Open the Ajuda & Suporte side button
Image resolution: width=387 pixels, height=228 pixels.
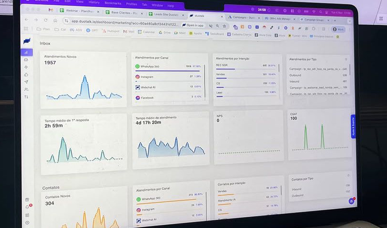pyautogui.click(x=353, y=126)
